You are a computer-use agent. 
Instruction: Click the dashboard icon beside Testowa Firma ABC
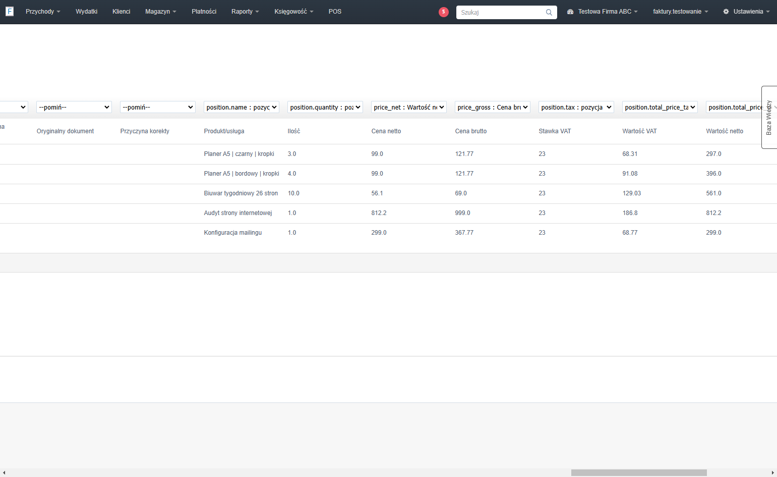tap(570, 12)
